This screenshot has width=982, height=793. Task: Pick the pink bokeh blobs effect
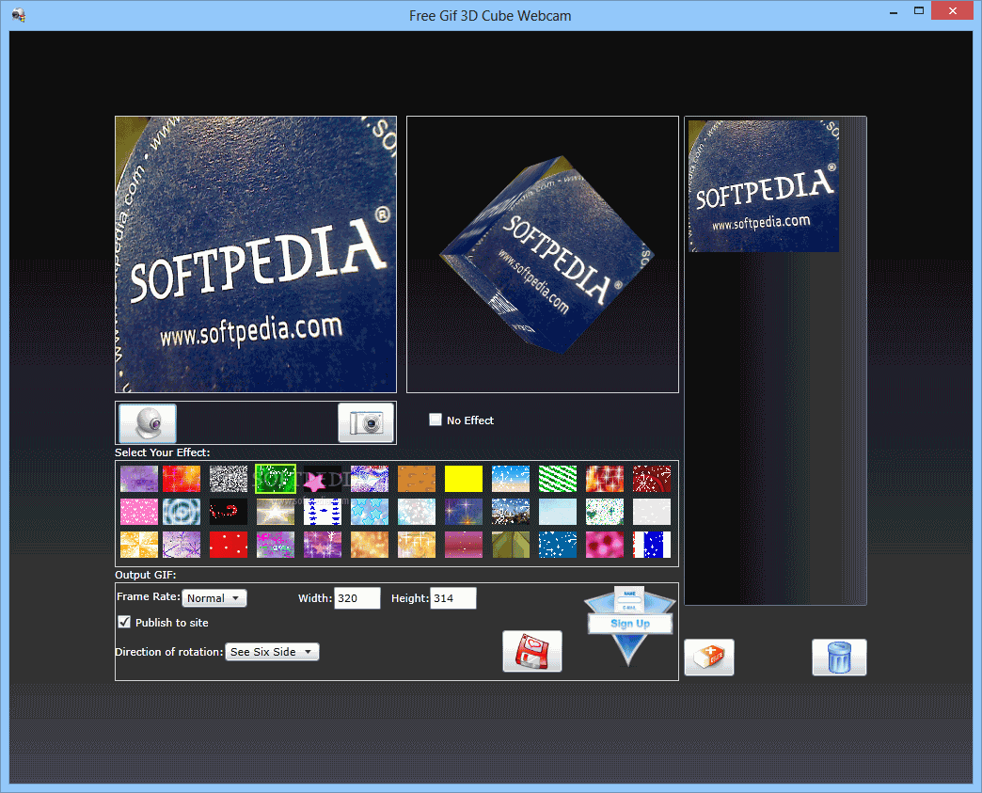click(x=605, y=545)
